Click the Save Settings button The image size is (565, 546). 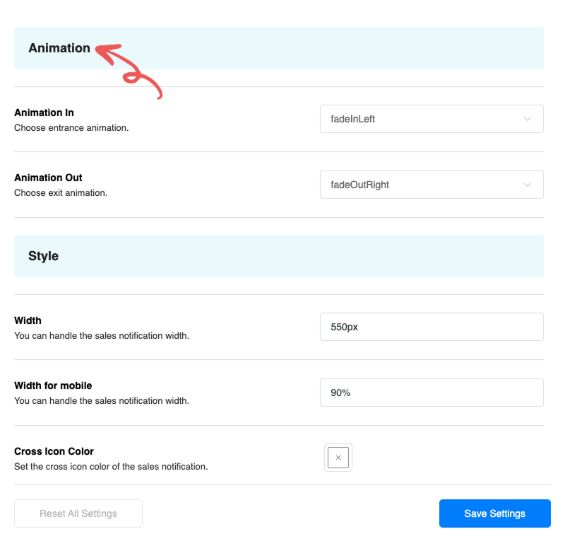coord(494,513)
